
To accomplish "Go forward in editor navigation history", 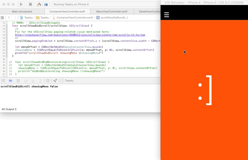I will pos(15,18).
